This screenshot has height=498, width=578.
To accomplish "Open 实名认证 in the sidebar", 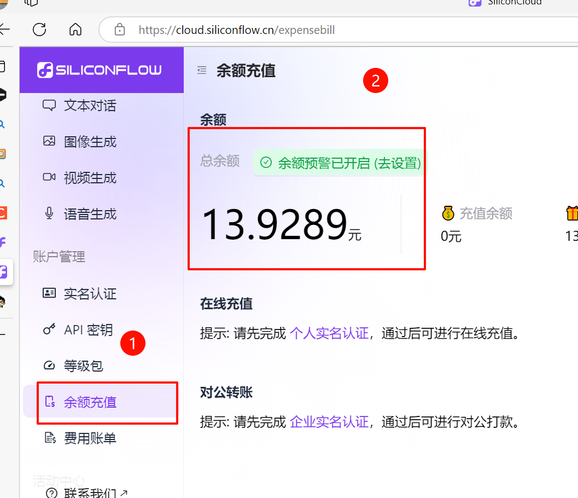I will tap(90, 294).
